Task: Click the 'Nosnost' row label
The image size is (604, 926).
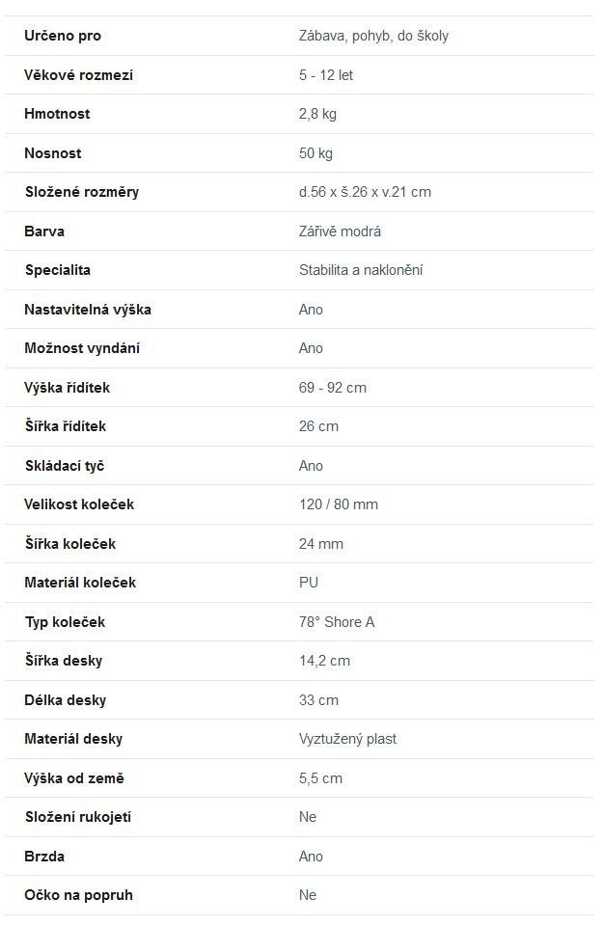Action: [53, 153]
